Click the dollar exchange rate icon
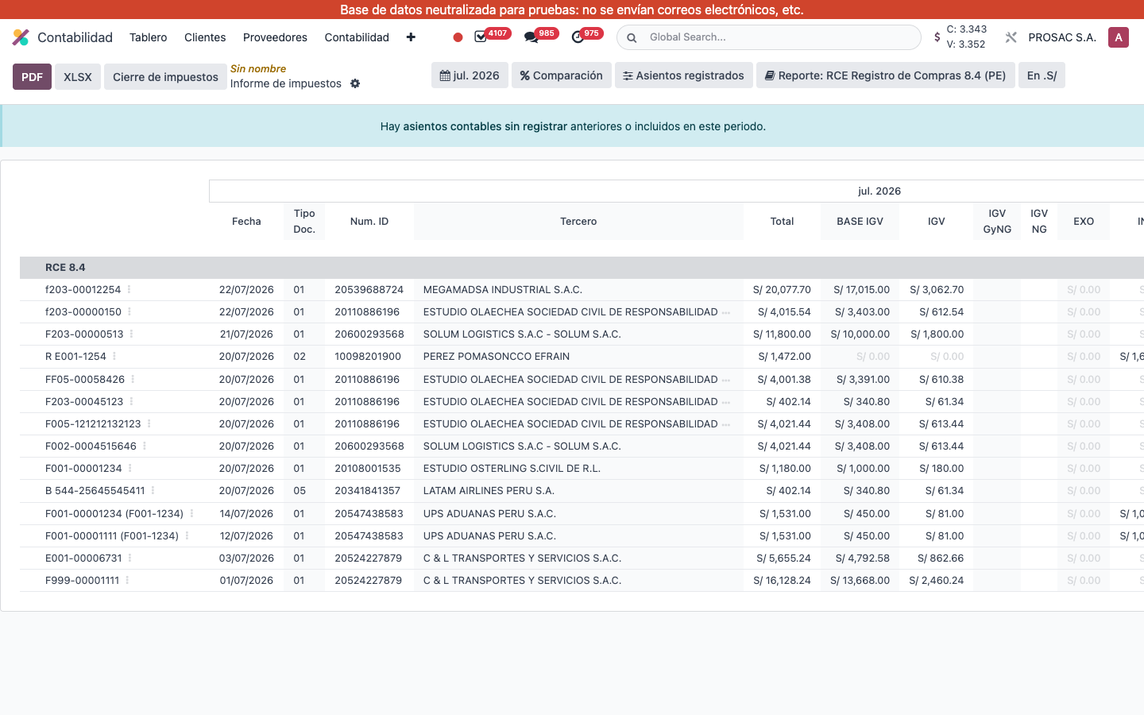 (937, 37)
